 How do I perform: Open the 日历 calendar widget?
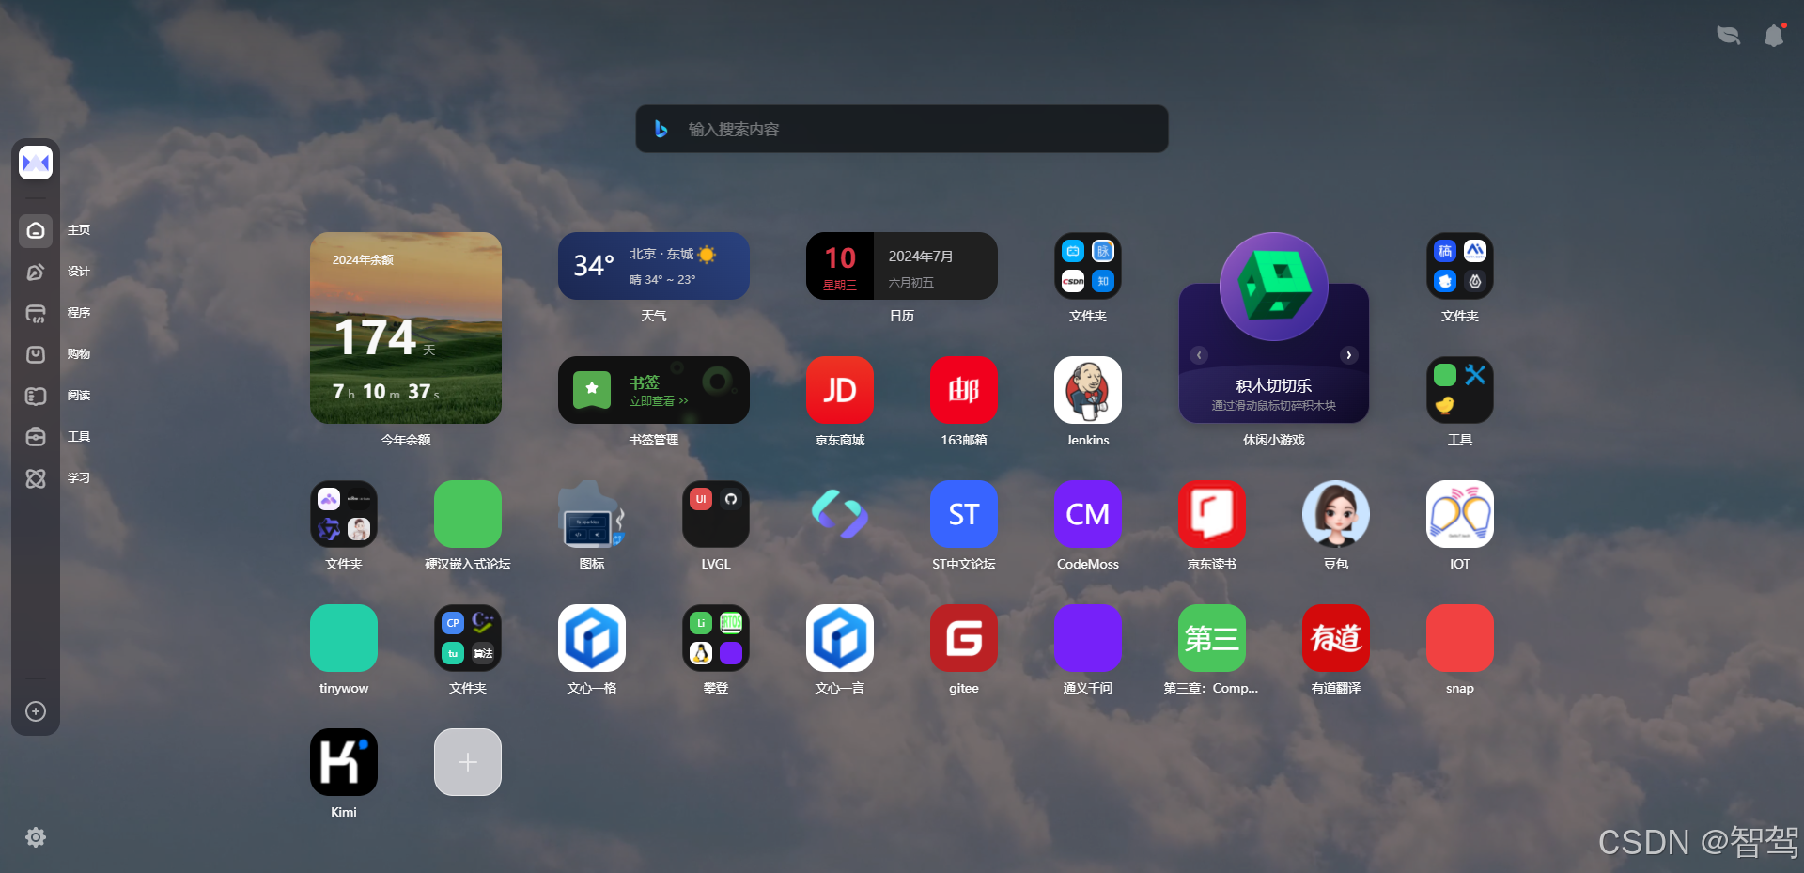[x=902, y=266]
